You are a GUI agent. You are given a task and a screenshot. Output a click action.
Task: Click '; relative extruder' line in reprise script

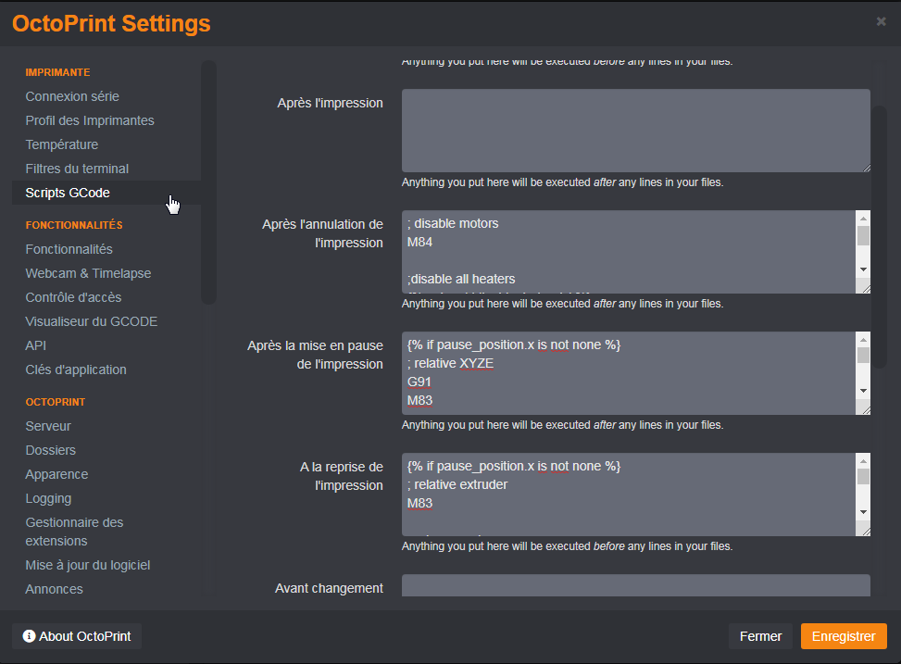457,484
